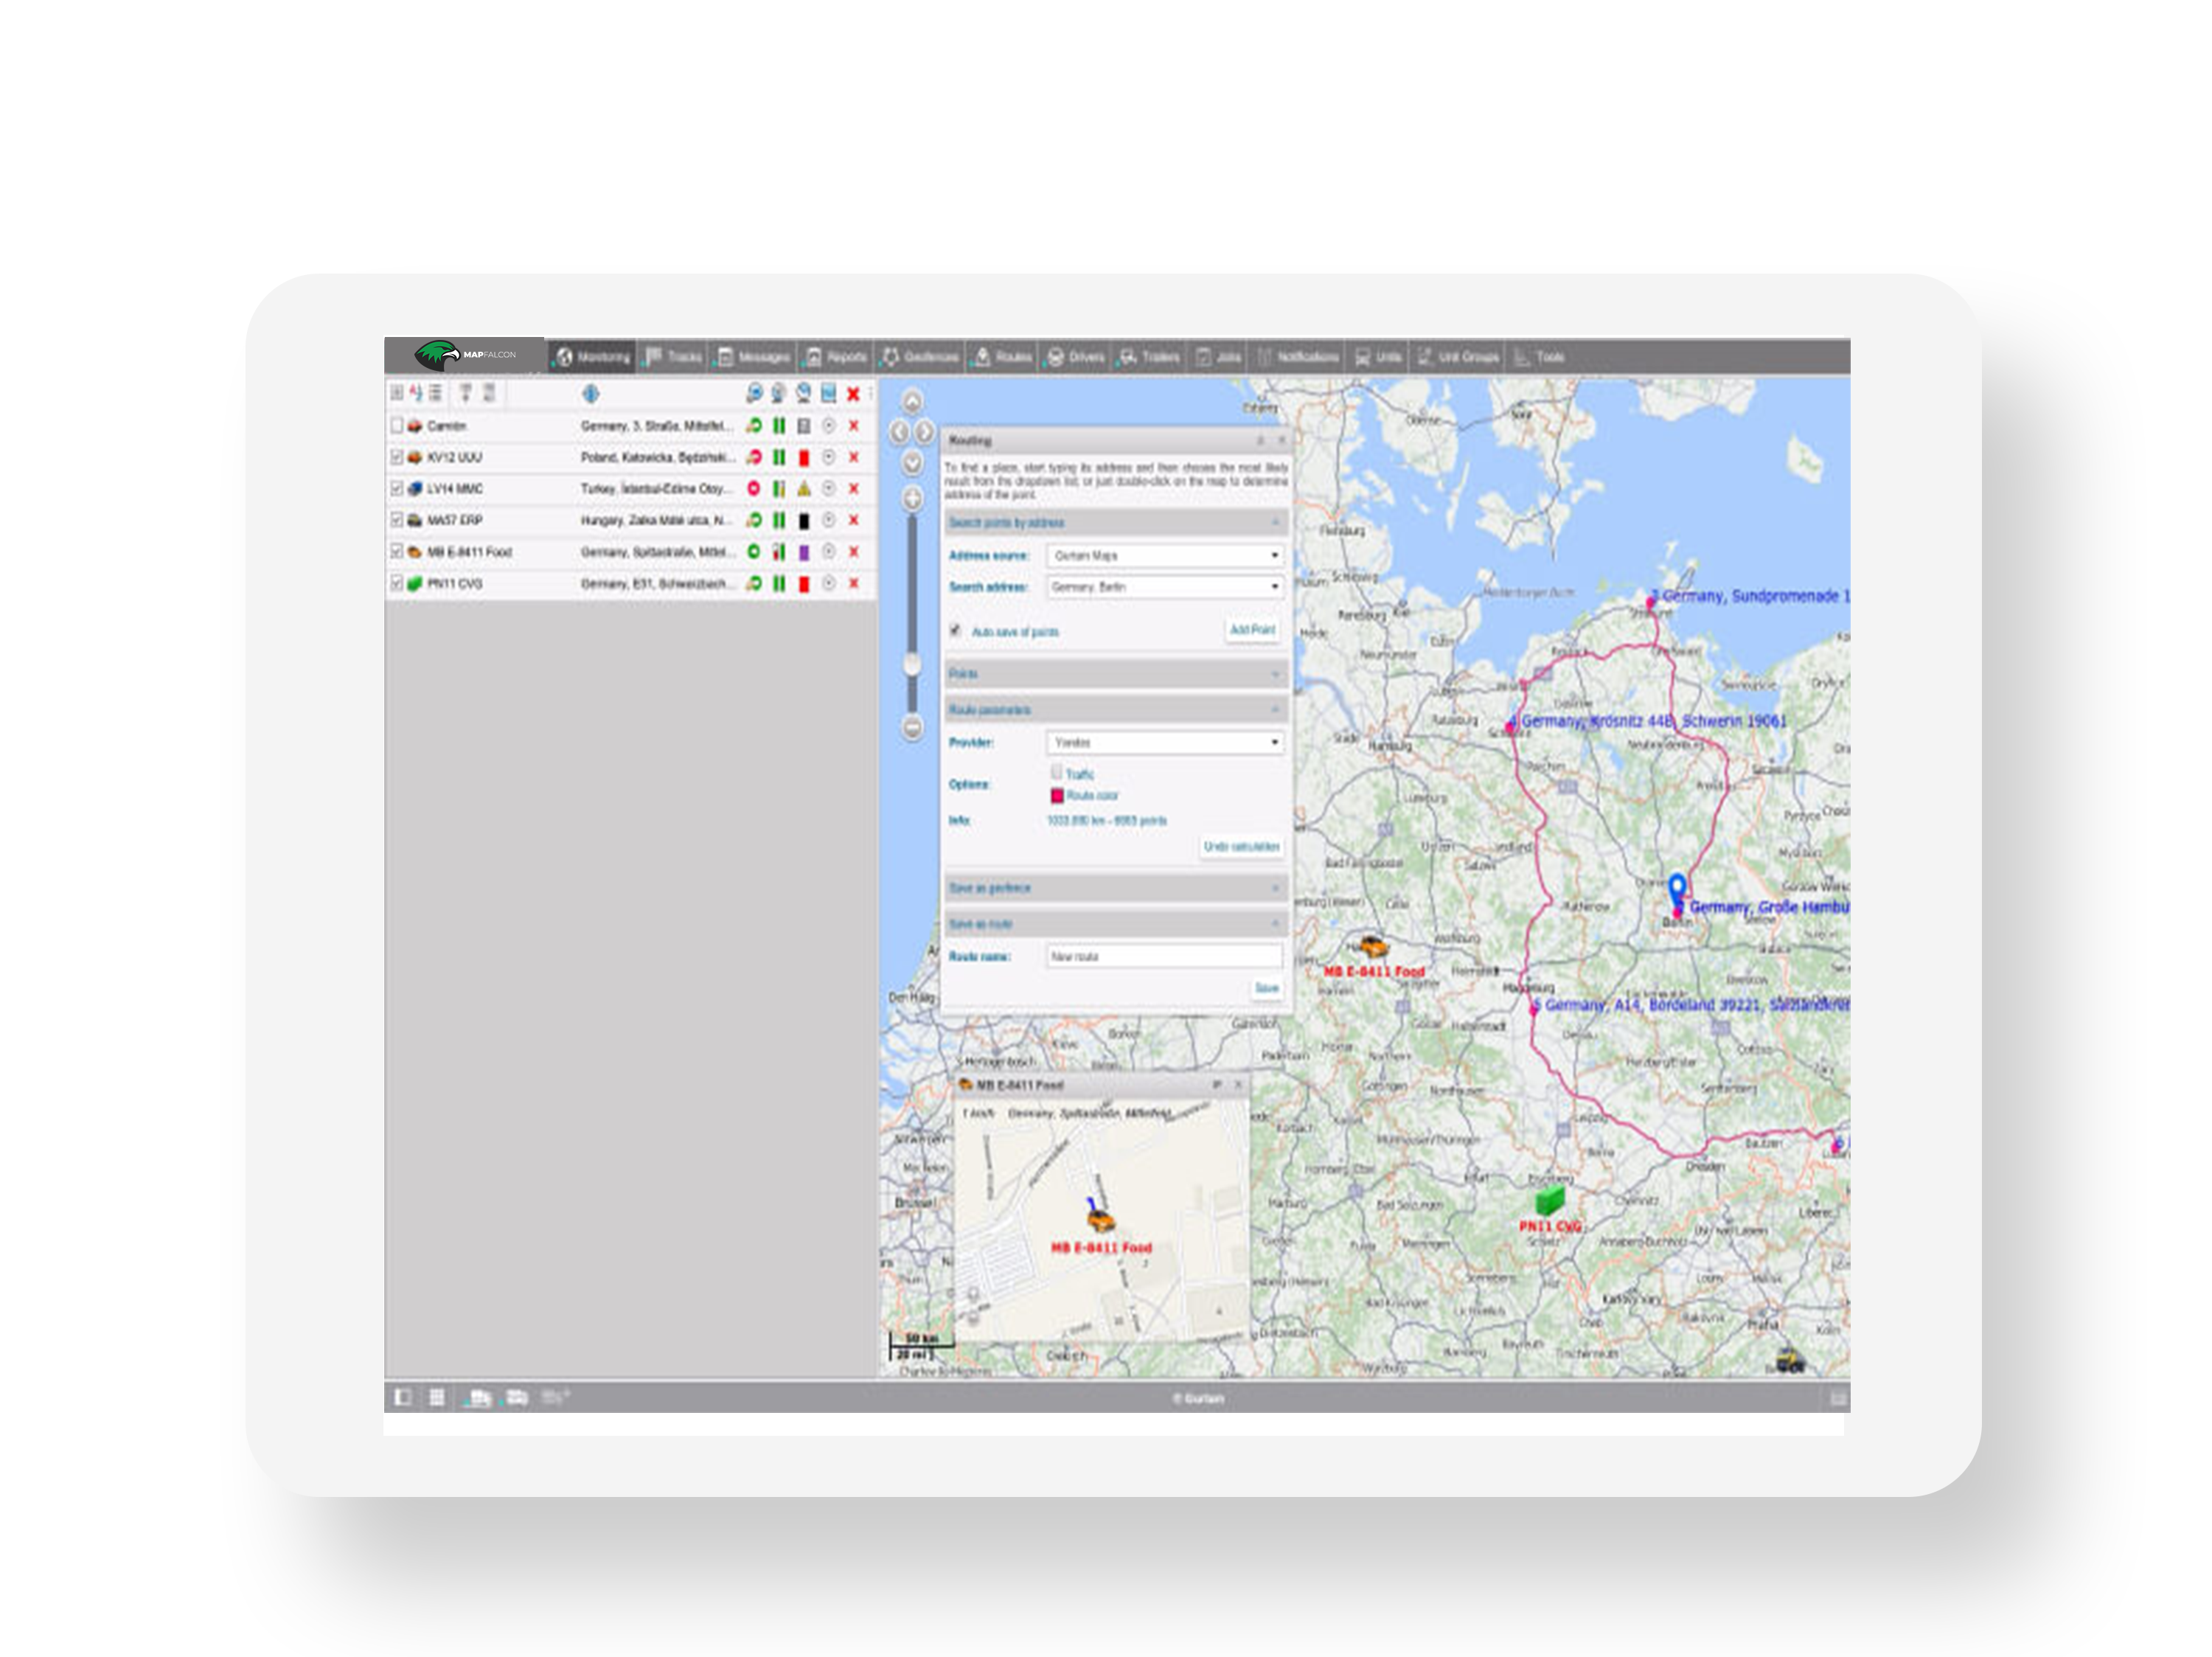Open the Drivers tab

[x=1076, y=357]
